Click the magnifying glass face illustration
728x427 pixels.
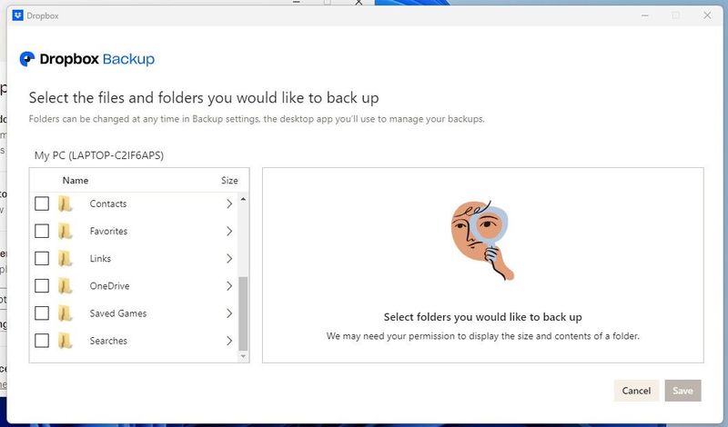click(482, 240)
